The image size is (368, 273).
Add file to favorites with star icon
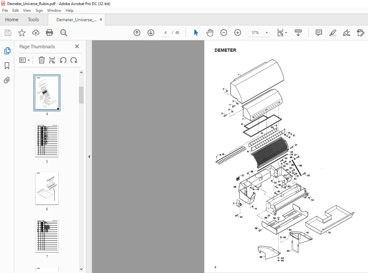coord(22,33)
